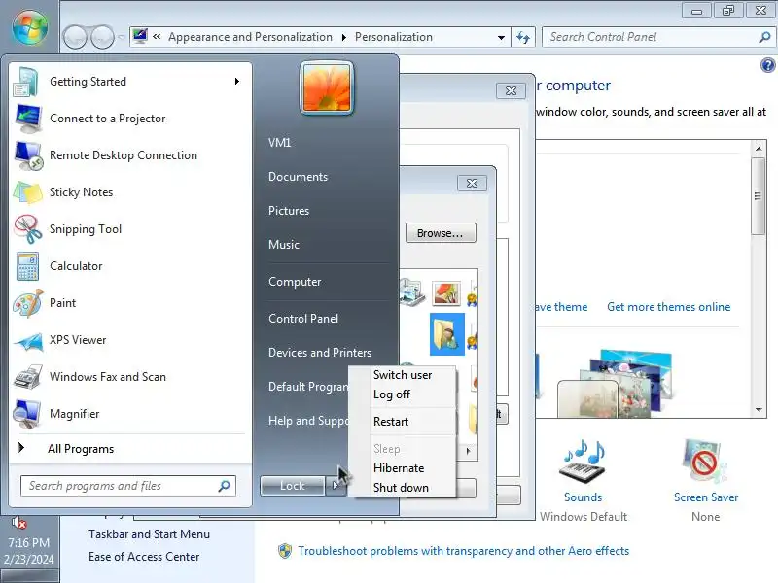Open Pictures from Start menu

289,211
